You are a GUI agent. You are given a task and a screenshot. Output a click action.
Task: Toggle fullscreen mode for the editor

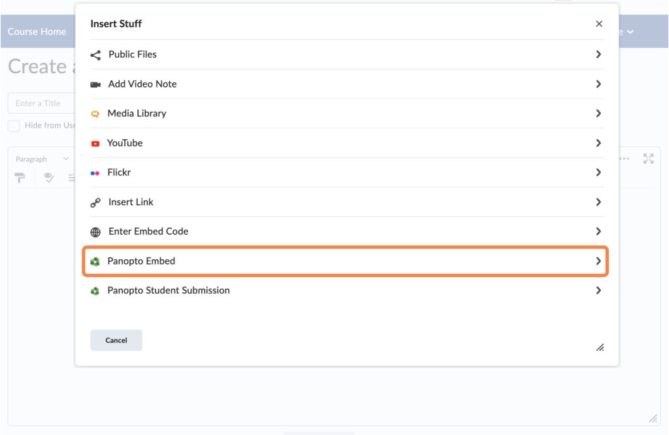647,158
